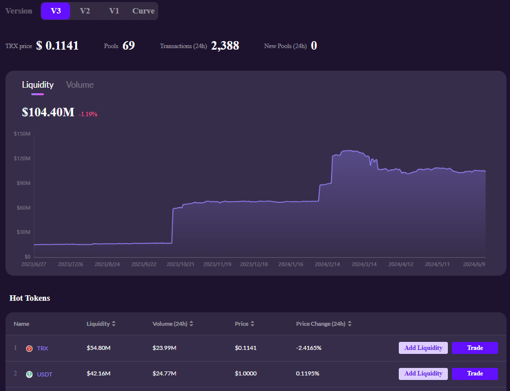
Task: Switch to the V3 version
Action: tap(56, 11)
